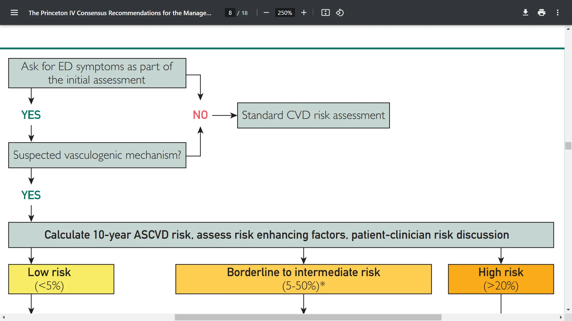572x321 pixels.
Task: Click the red 'NO' label
Action: point(200,115)
